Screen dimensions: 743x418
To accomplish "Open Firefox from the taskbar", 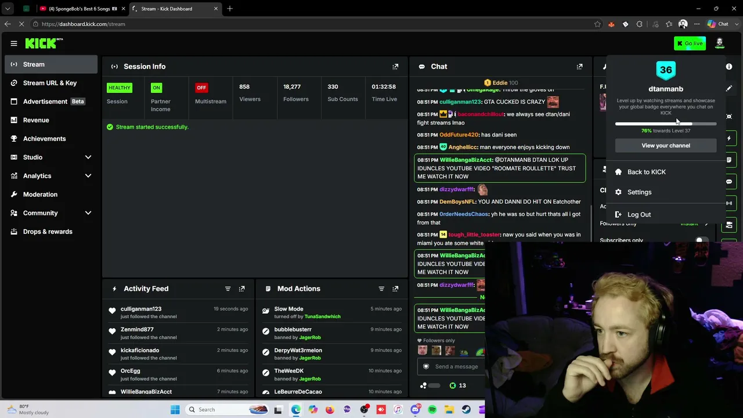I will pyautogui.click(x=330, y=410).
